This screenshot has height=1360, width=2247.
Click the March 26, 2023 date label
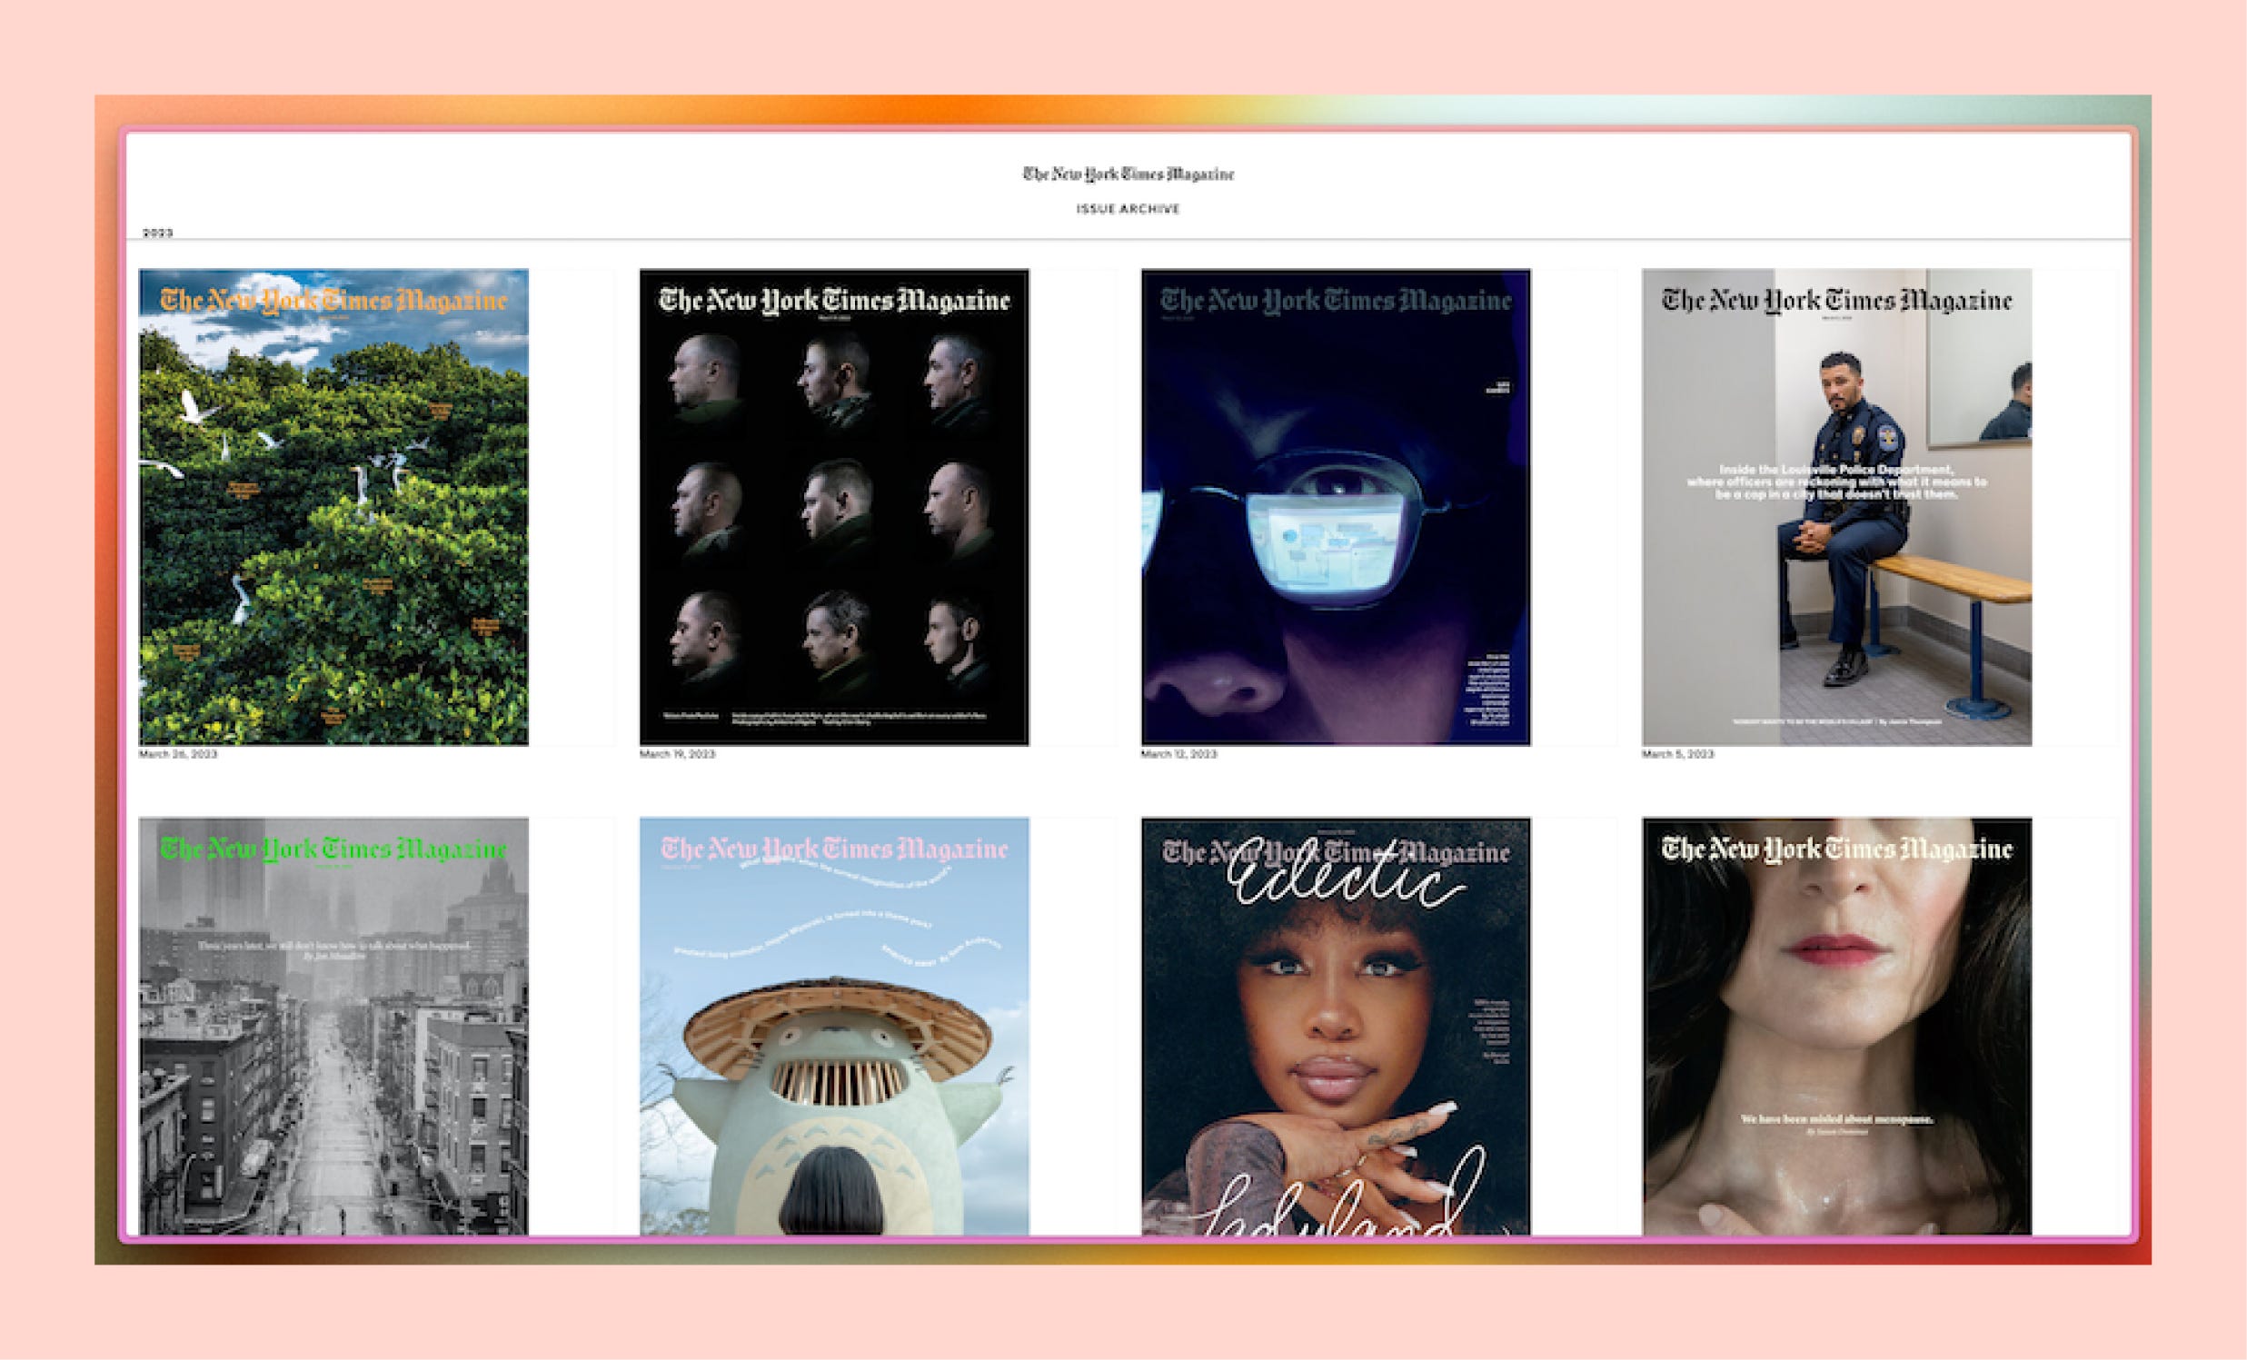178,755
